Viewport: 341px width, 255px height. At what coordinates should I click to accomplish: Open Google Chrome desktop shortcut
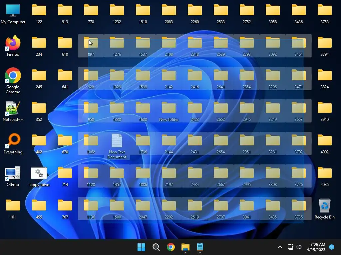(x=13, y=81)
